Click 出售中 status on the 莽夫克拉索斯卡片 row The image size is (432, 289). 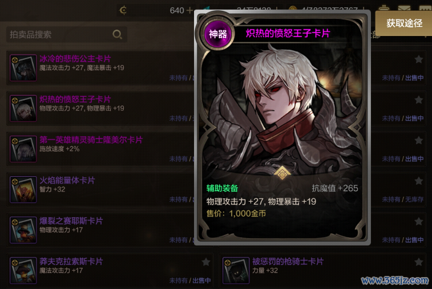(201, 280)
